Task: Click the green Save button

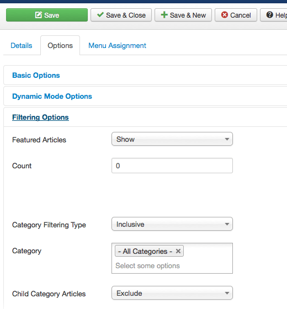Action: (x=47, y=15)
